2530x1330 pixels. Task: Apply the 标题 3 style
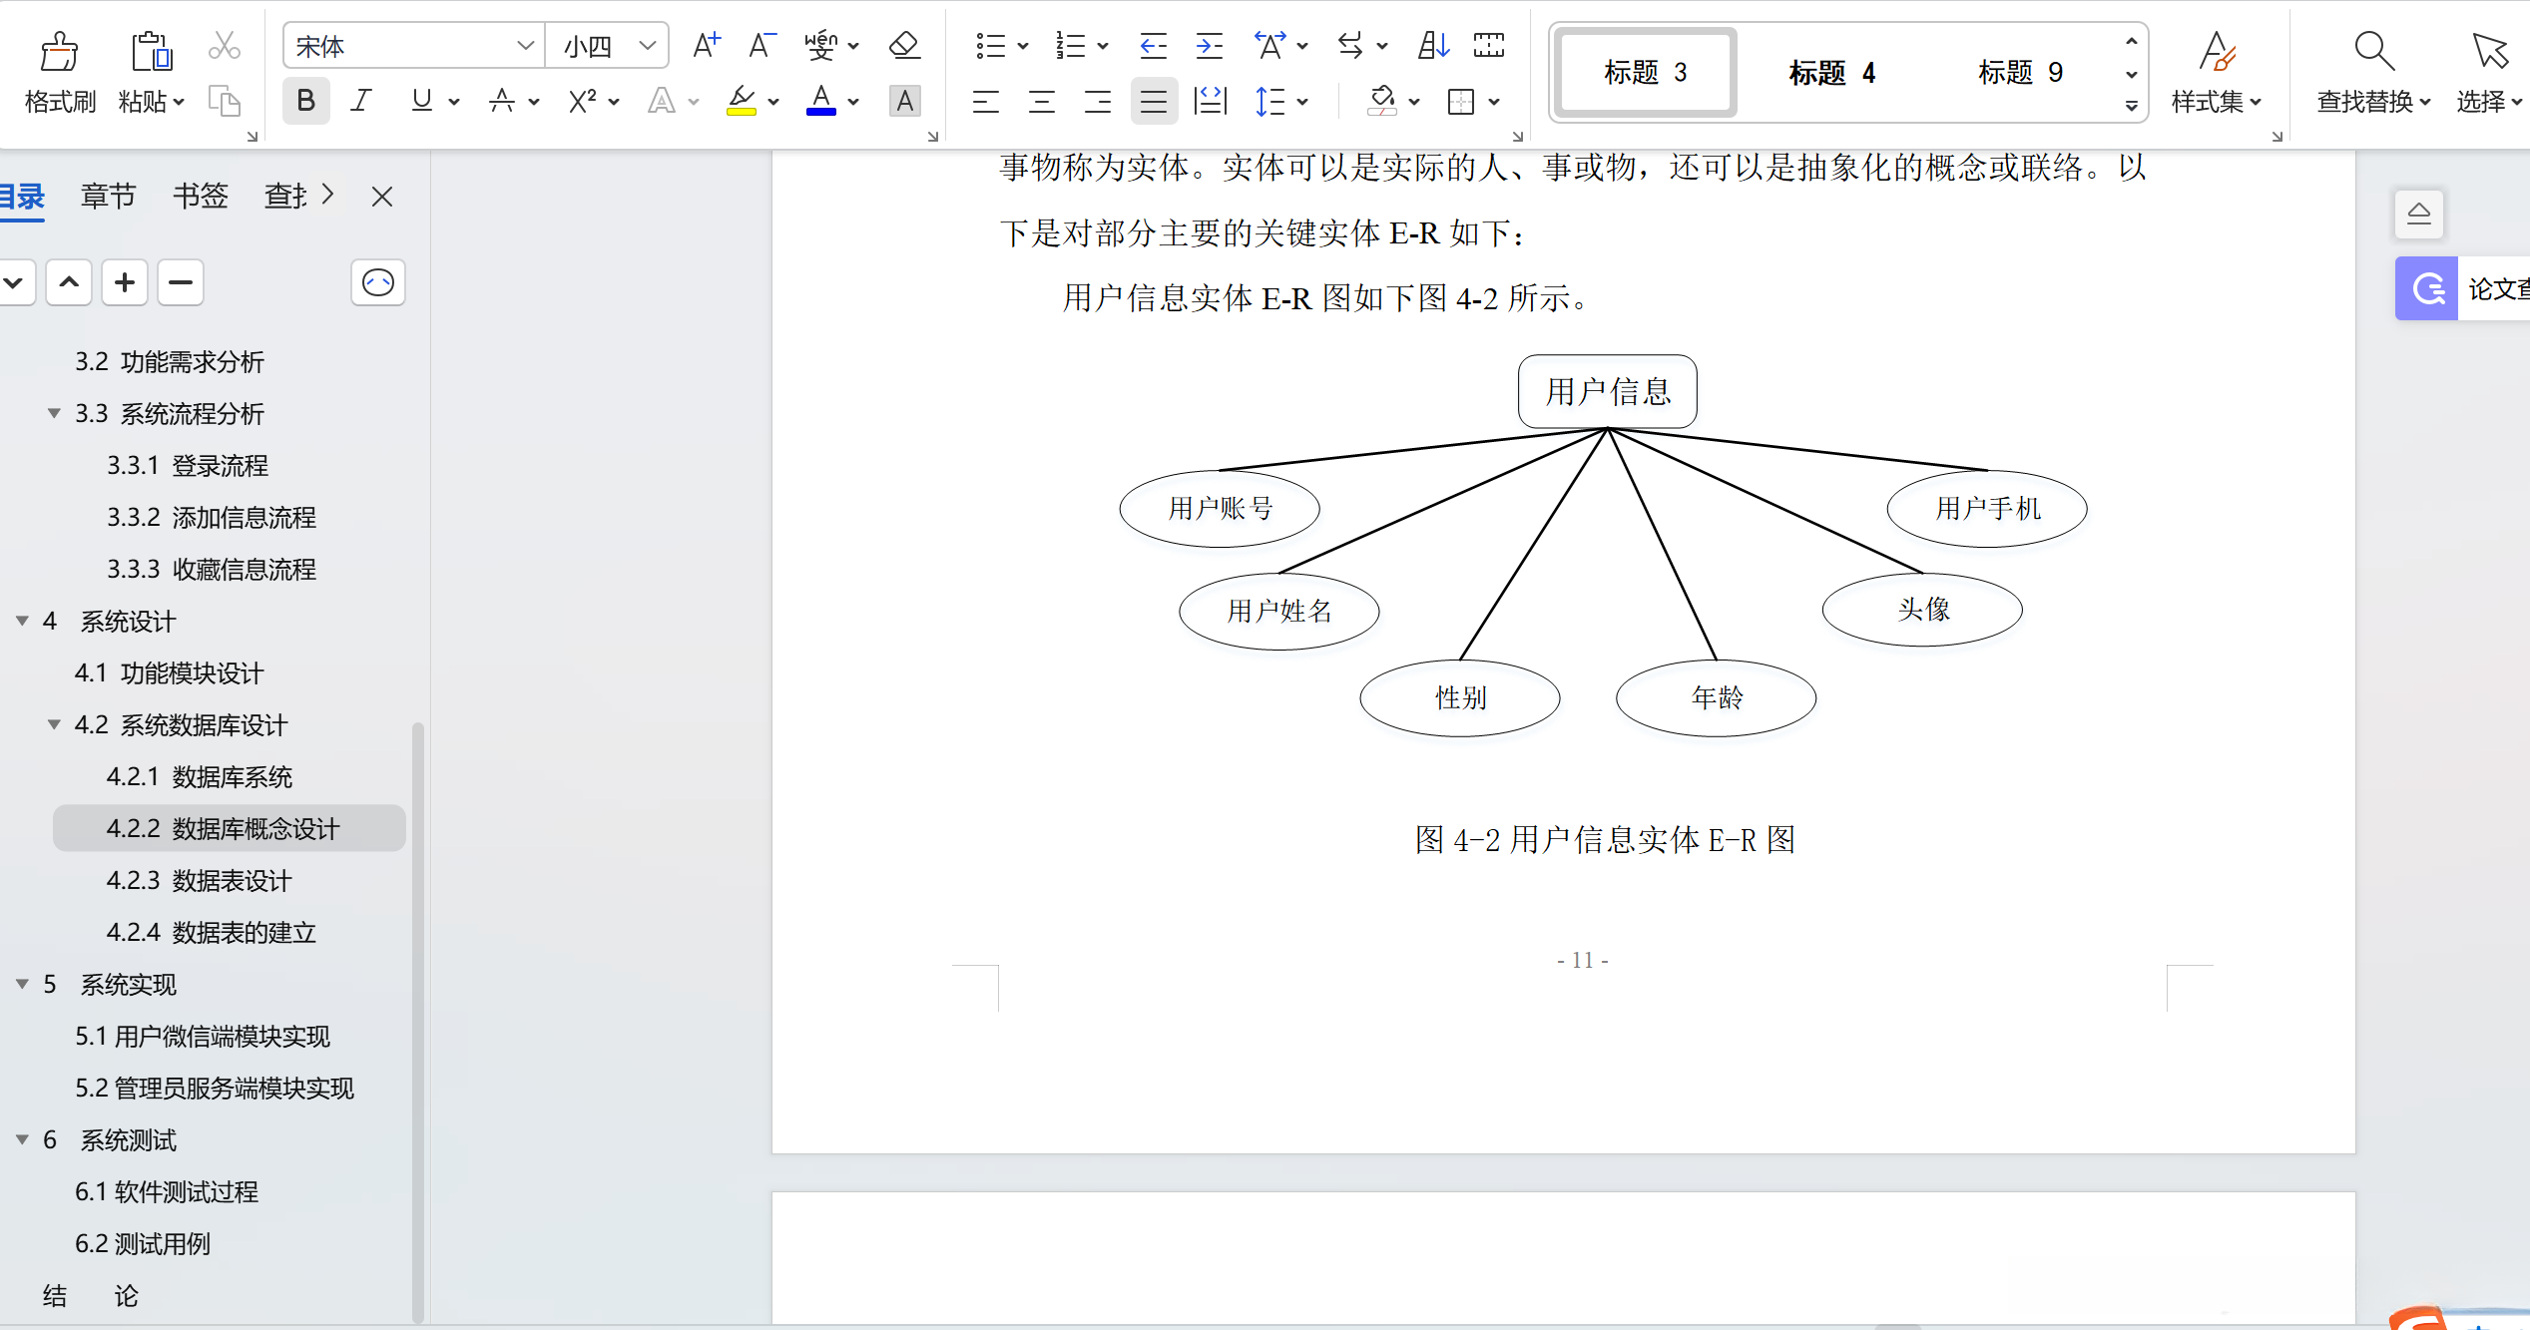pyautogui.click(x=1643, y=72)
